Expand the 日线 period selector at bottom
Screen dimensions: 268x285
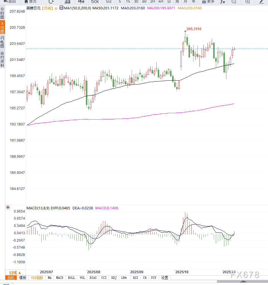(x=15, y=272)
